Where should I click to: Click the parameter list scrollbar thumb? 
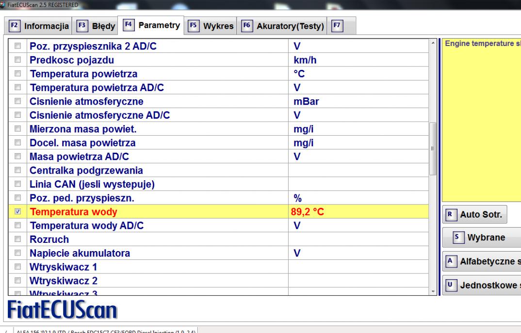pyautogui.click(x=433, y=148)
